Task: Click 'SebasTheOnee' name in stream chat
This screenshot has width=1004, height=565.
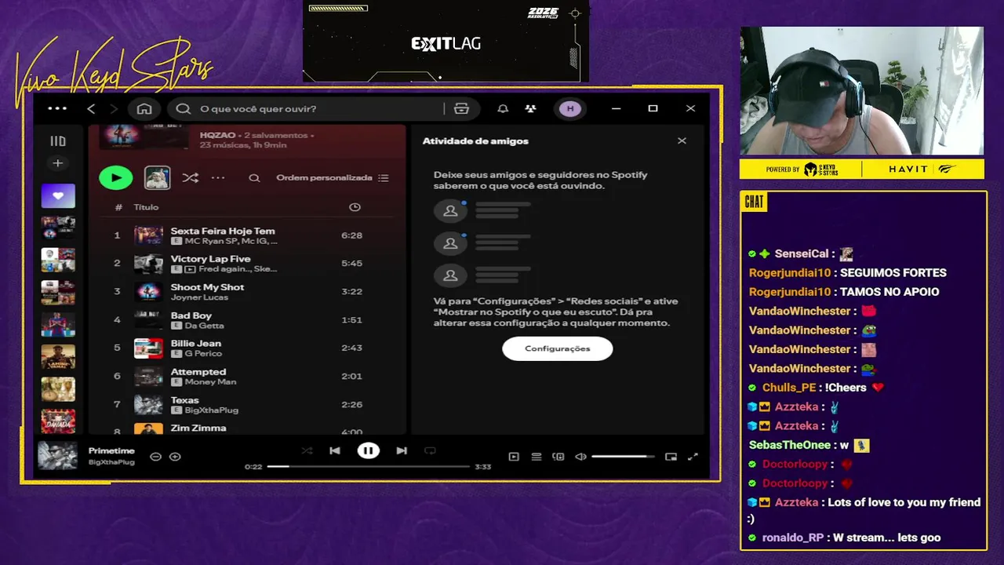Action: click(789, 445)
